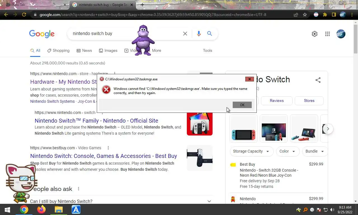
Task: Open the Reviews button in knowledge panel
Action: tap(277, 101)
